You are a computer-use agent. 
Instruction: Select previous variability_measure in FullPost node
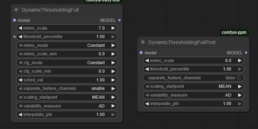point(147,95)
